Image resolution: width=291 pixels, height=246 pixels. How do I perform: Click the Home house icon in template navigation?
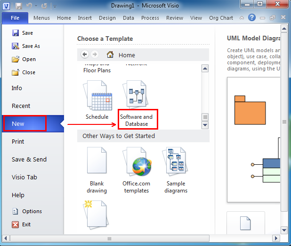[x=110, y=54]
